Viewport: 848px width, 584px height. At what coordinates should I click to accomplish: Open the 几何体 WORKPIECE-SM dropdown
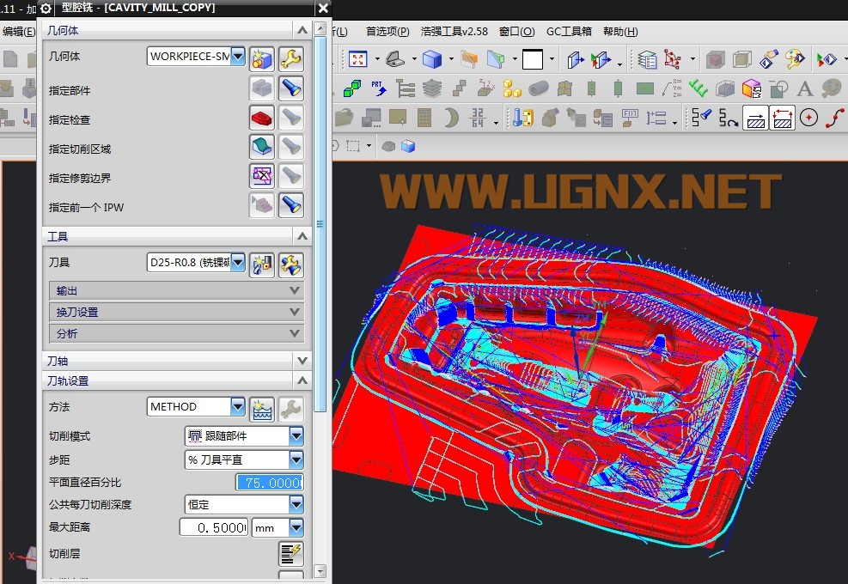pos(238,56)
